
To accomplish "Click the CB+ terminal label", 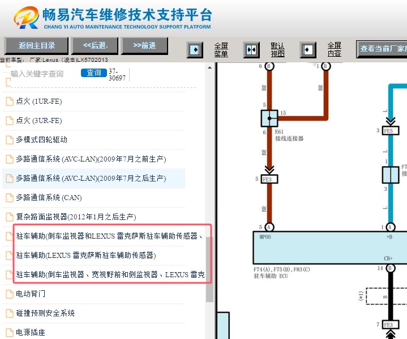I will click(388, 259).
